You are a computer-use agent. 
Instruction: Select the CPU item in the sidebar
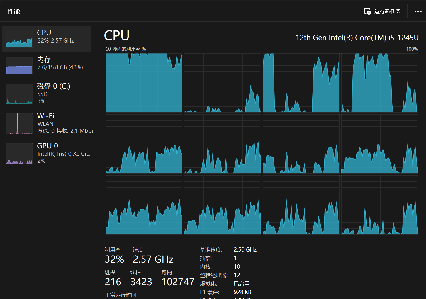(47, 39)
